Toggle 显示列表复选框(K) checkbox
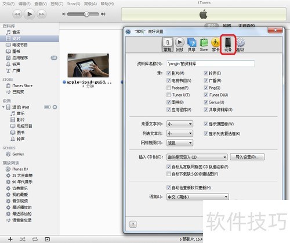 point(206,134)
